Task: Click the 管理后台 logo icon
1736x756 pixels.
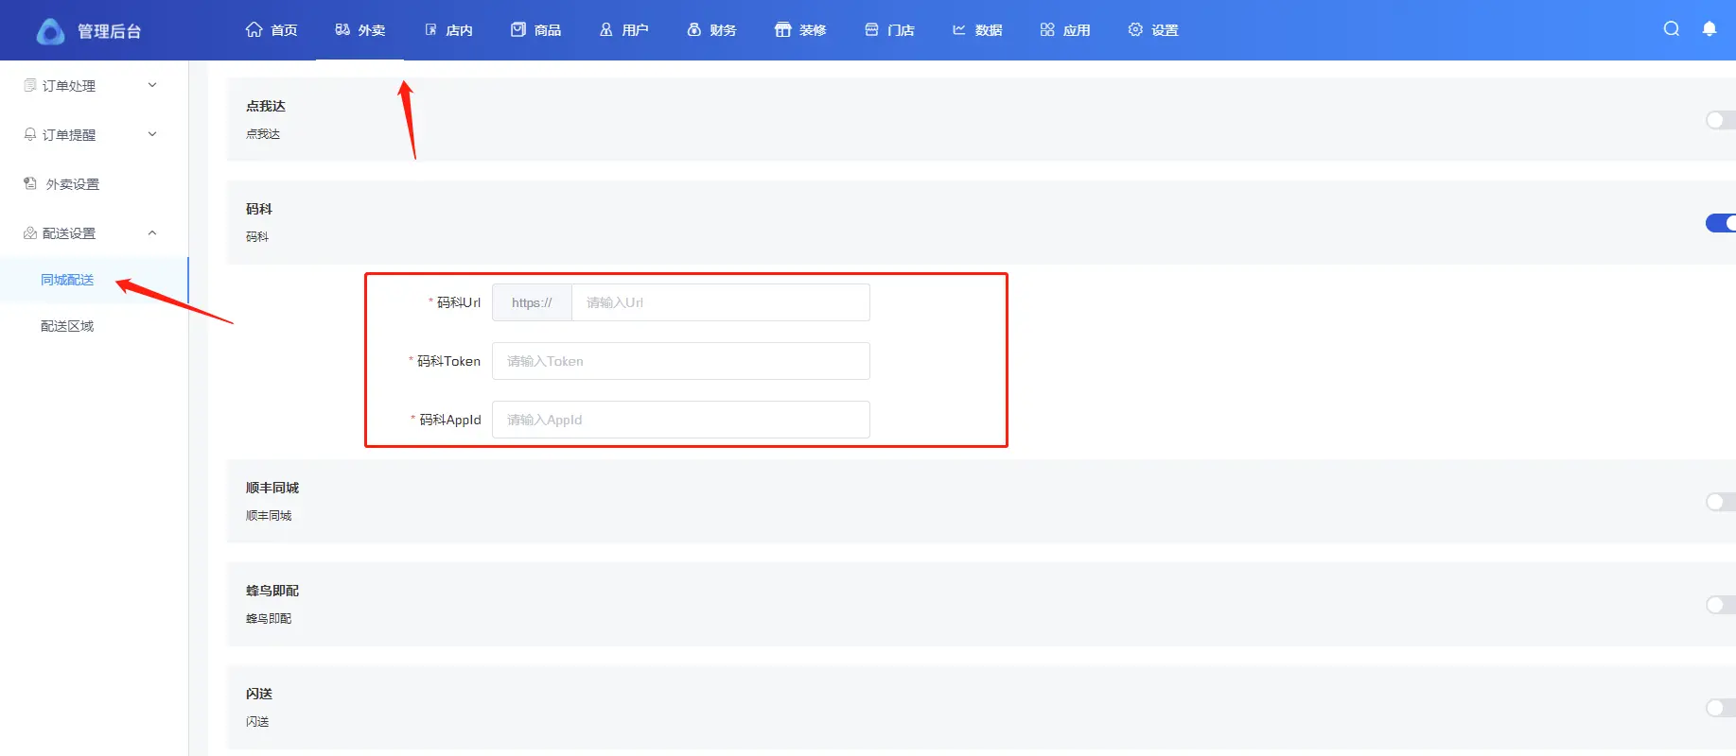Action: coord(50,31)
